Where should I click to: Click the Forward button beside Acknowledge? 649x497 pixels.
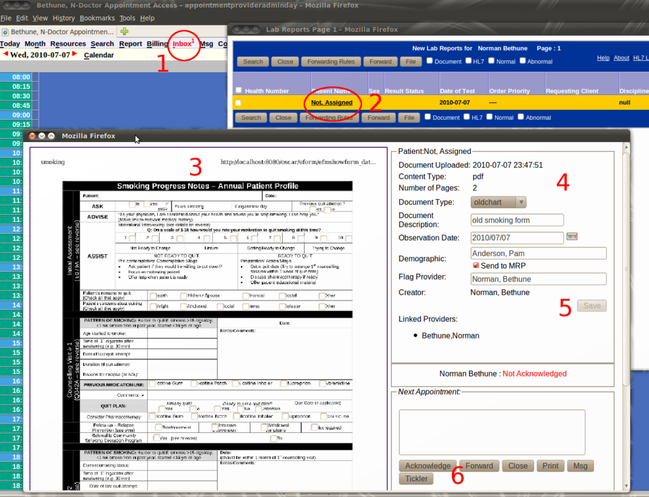[479, 466]
